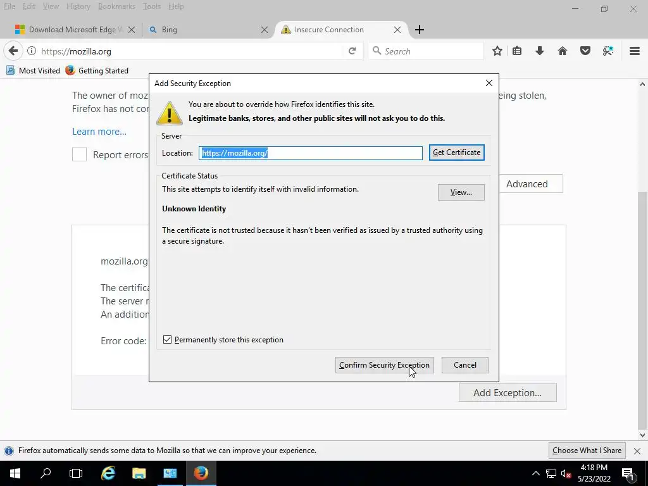
Task: Click the page vertical scrollbar thumb
Action: (x=642, y=311)
